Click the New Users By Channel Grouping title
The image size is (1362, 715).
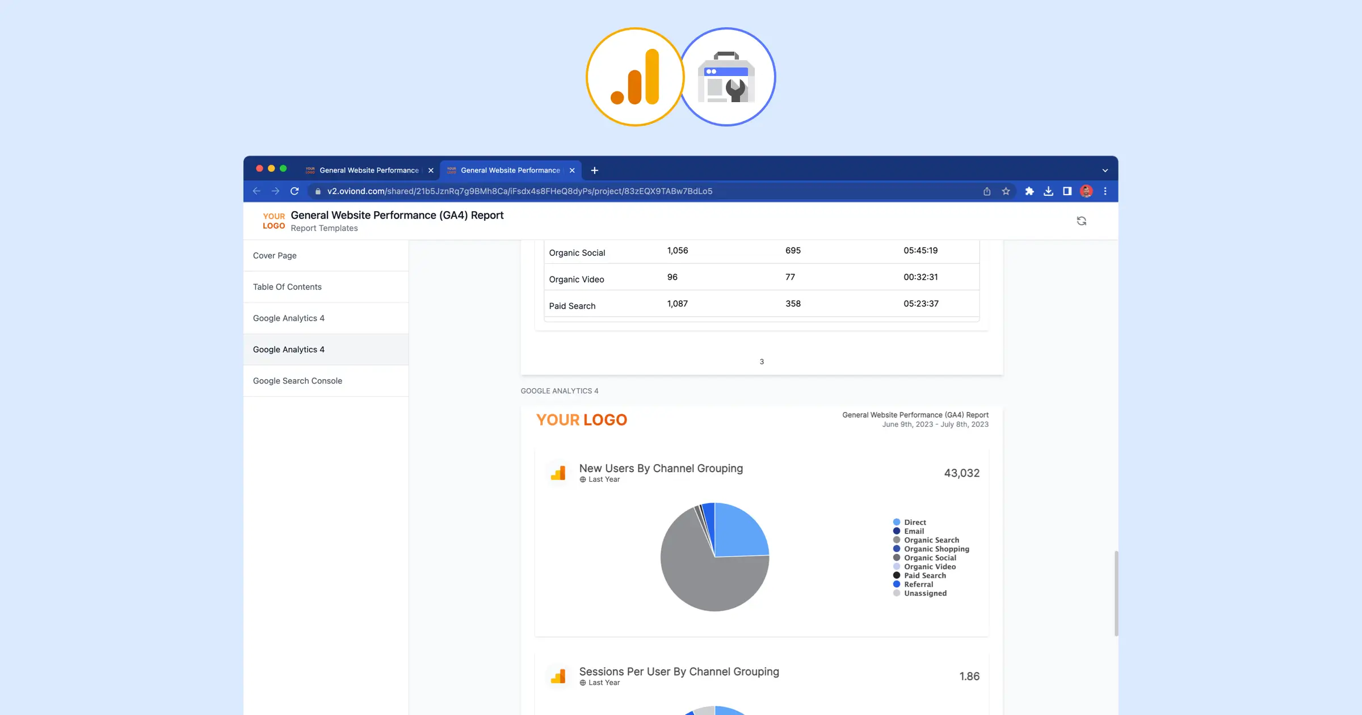click(x=661, y=468)
